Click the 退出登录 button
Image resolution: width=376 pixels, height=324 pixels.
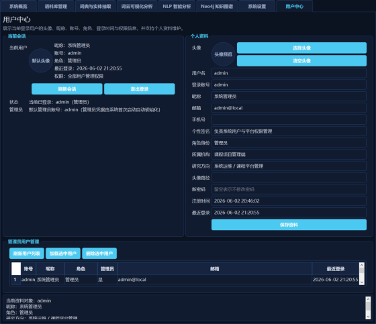(x=140, y=89)
